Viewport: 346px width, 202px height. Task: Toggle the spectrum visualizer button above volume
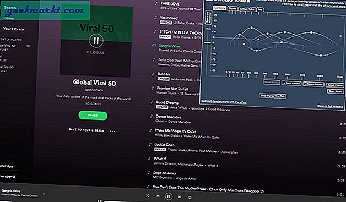[208, 17]
